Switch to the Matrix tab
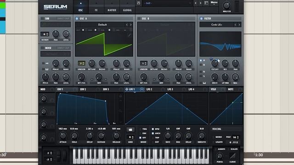Screen dimensions: 294x165 [x=112, y=7]
